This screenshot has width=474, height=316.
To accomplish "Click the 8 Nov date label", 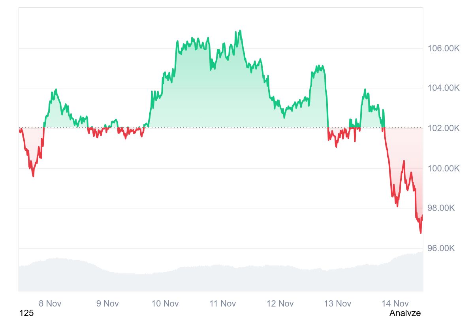I will pos(50,304).
